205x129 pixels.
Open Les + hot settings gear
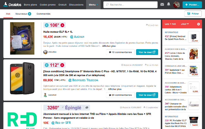click(x=198, y=24)
